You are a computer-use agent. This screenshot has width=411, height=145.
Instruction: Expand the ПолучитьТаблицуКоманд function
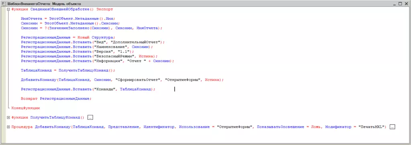tap(8, 117)
